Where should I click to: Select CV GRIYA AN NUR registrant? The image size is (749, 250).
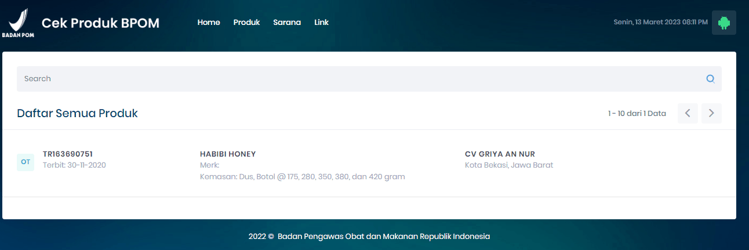500,154
